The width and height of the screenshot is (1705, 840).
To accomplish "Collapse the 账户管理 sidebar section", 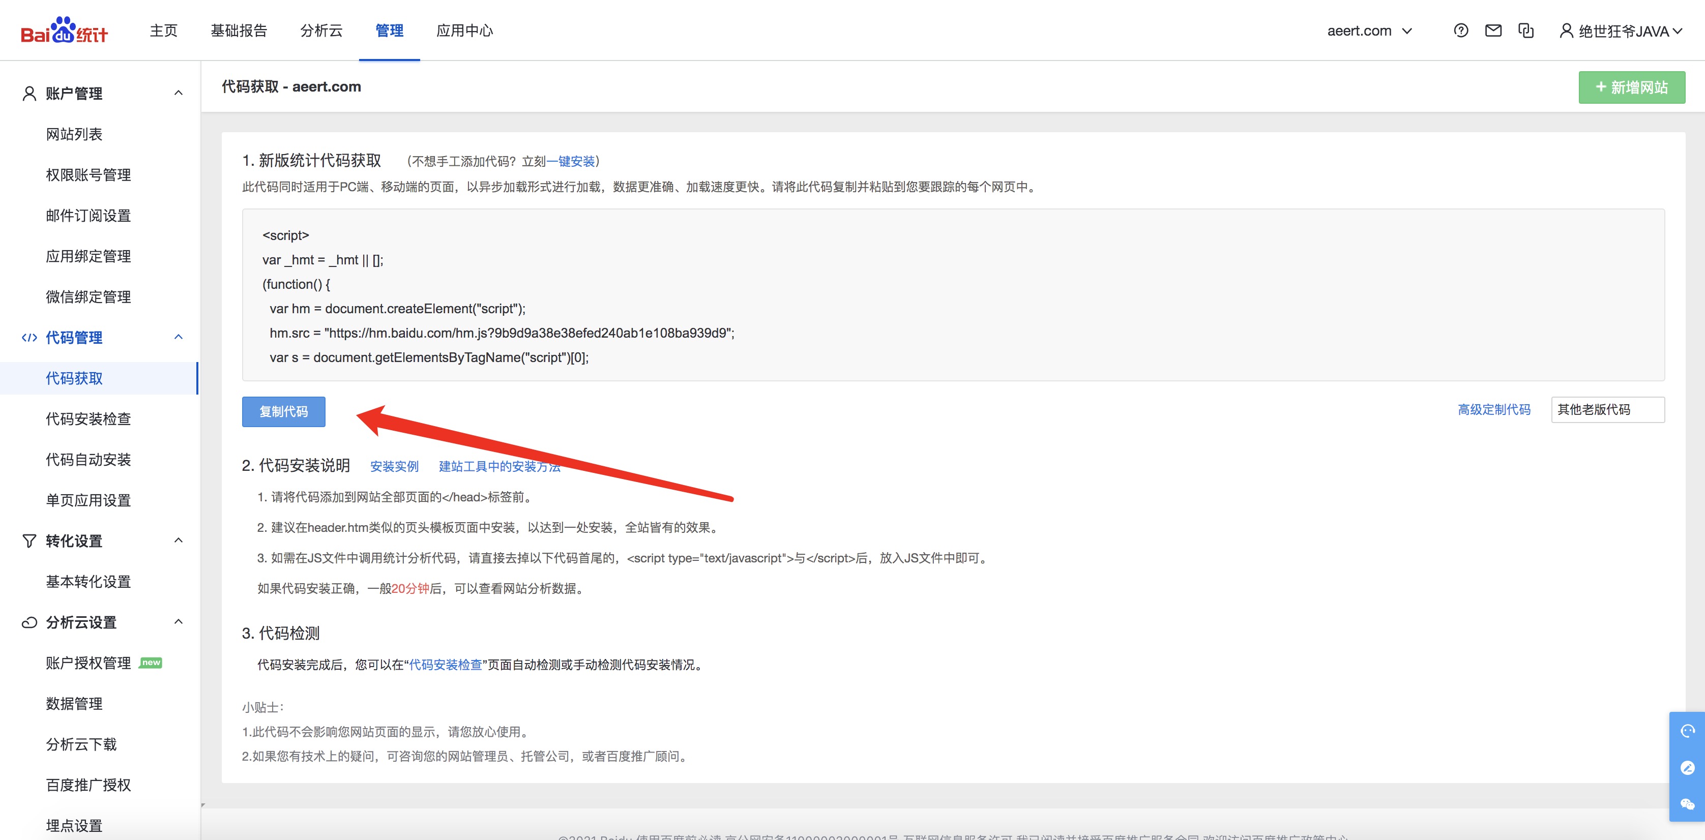I will [x=178, y=93].
